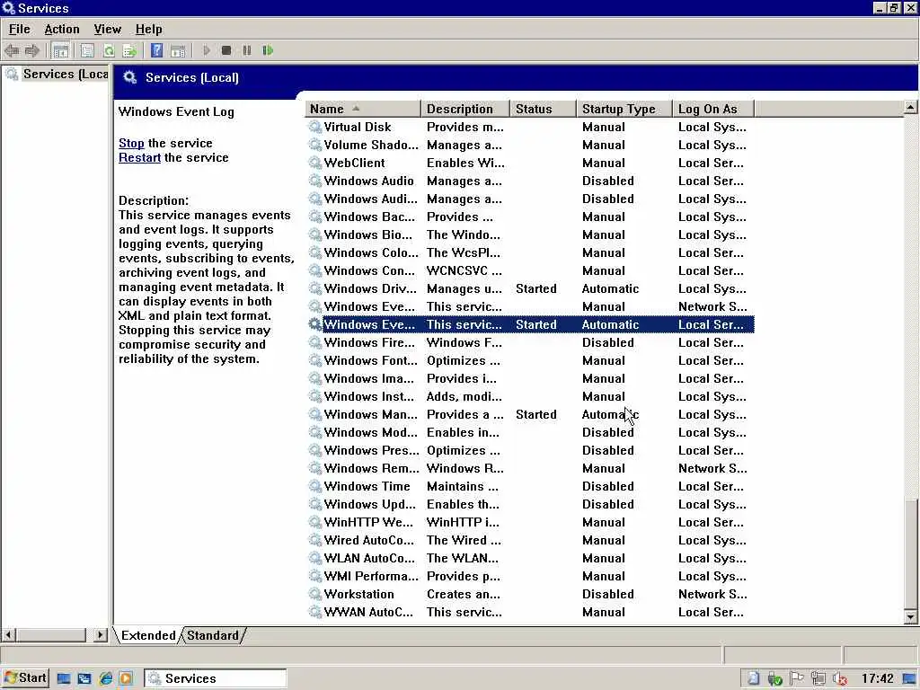Click the Export List toolbar icon
The image size is (920, 690).
point(129,51)
